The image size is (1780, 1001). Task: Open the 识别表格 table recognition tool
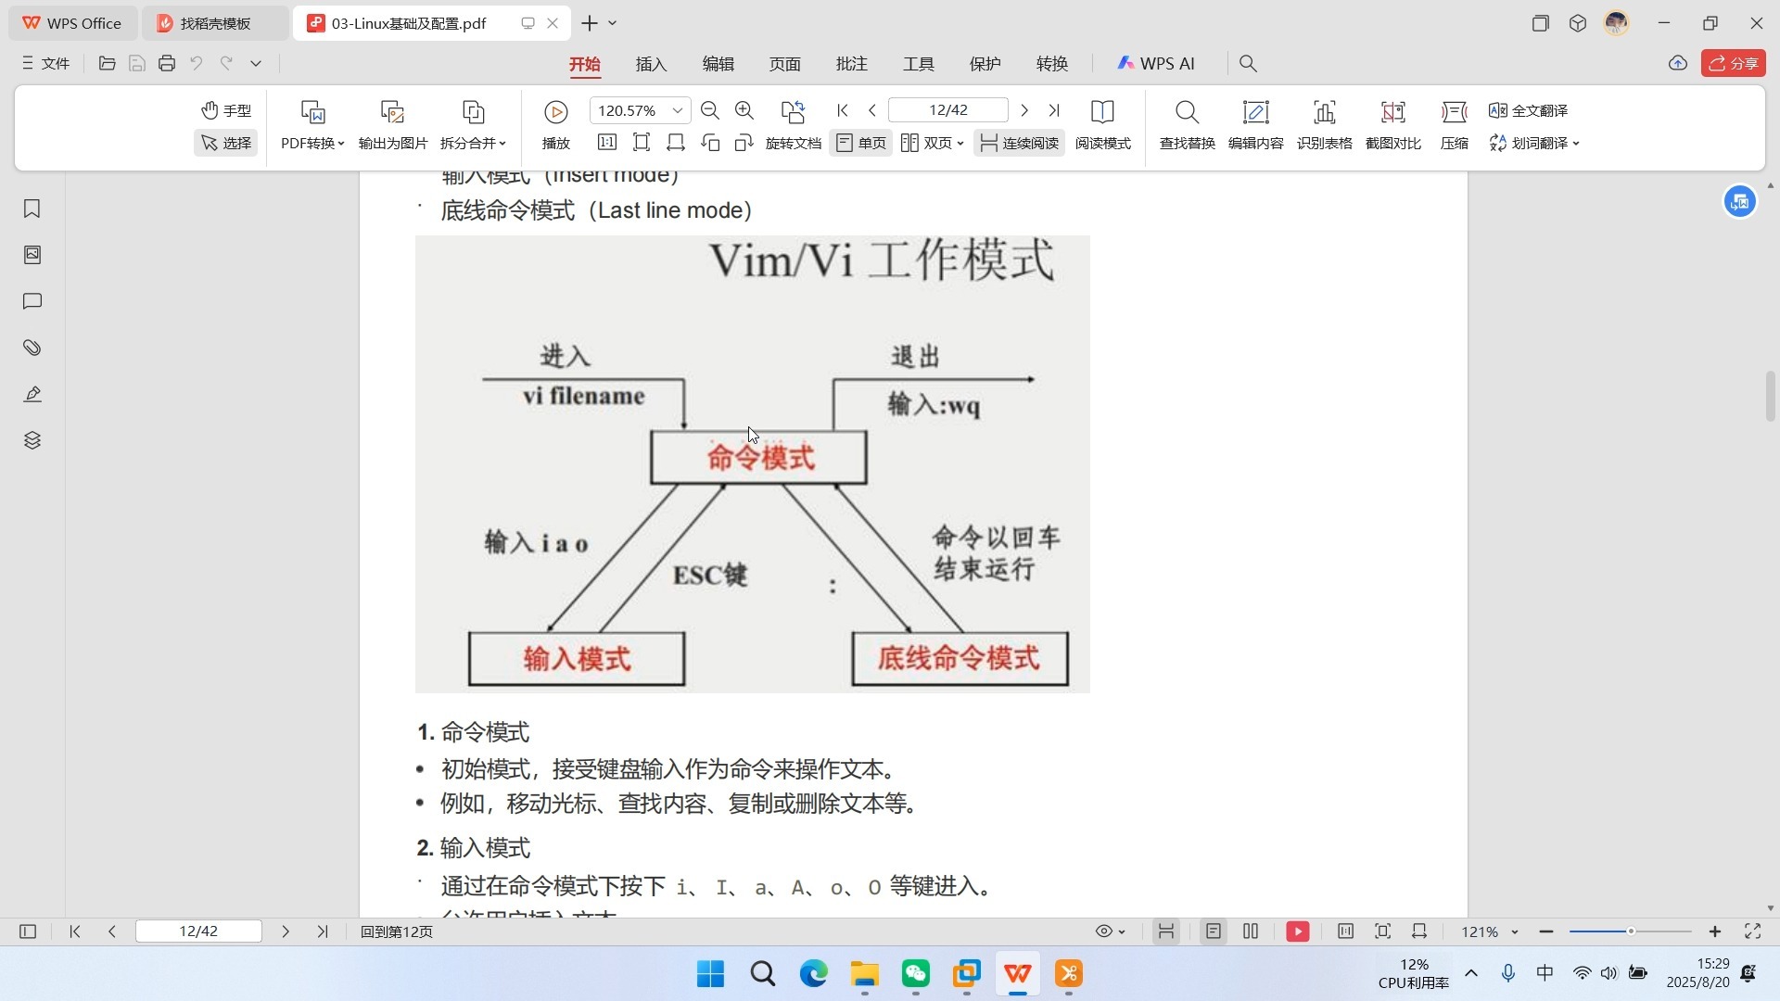(1324, 125)
